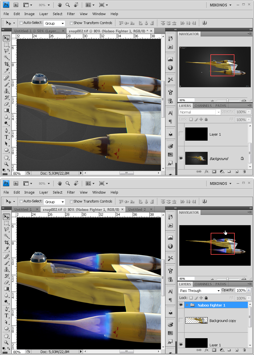254x355 pixels.
Task: Click Navigator zoom-in mountains button in upper window
Action: tap(244, 100)
